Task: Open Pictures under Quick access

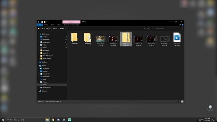Action: click(45, 45)
